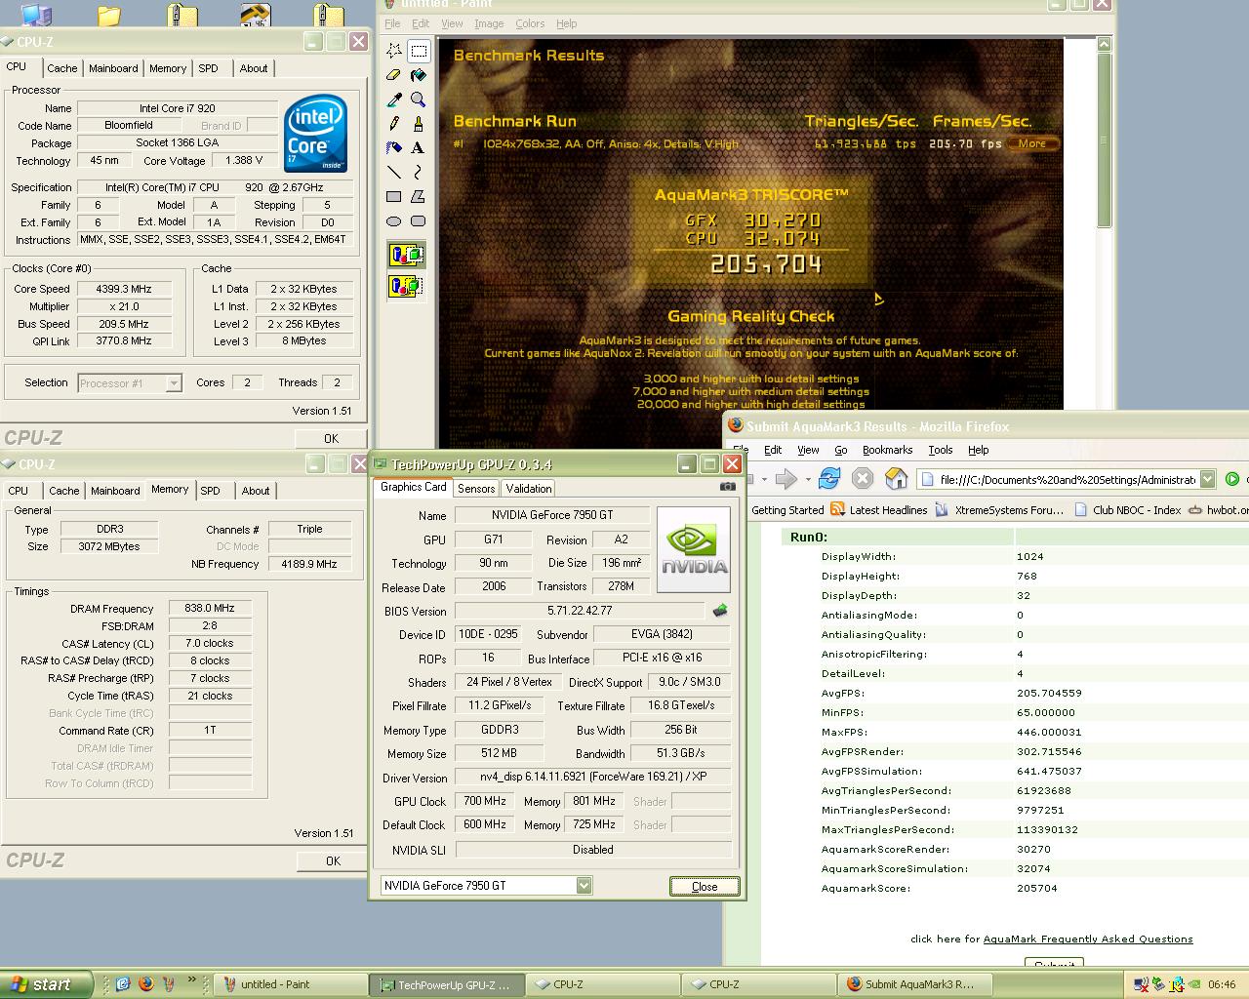Launch Internet Explorer from Quick Launch
1249x999 pixels.
pyautogui.click(x=124, y=984)
